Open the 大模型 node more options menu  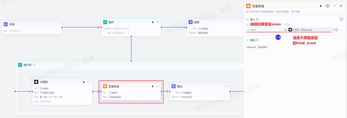pos(89,82)
